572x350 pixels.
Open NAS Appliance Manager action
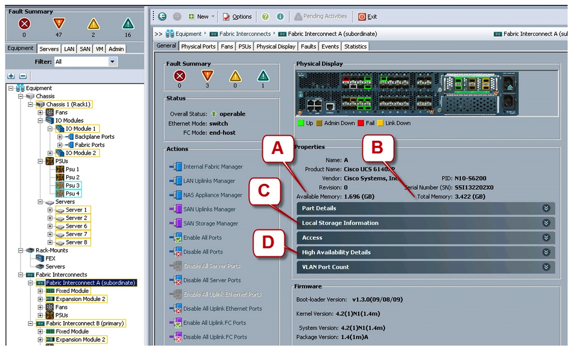[206, 195]
